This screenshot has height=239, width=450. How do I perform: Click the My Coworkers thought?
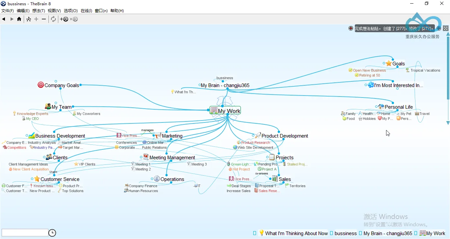[x=86, y=114]
